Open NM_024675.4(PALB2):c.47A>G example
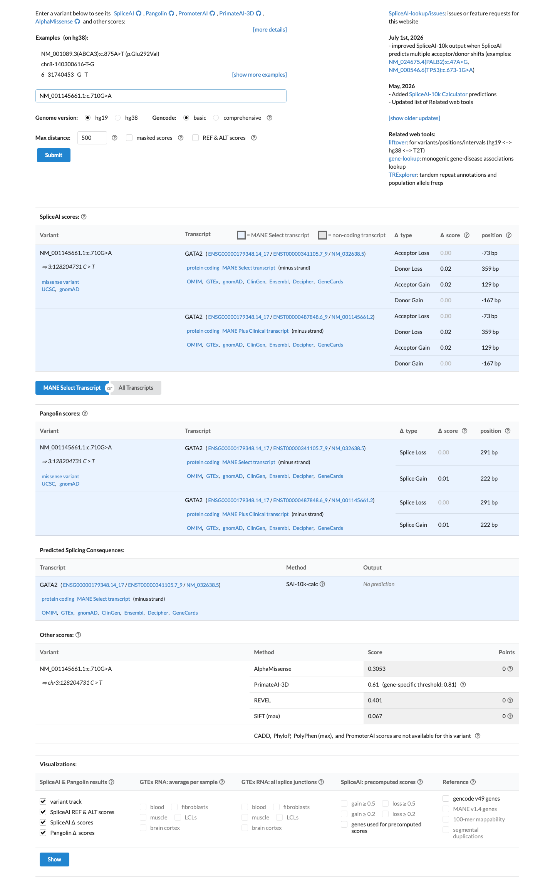 tap(428, 62)
